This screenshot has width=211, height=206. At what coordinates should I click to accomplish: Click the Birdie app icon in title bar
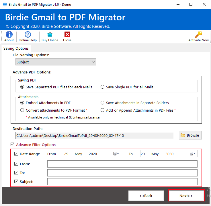tap(5, 4)
